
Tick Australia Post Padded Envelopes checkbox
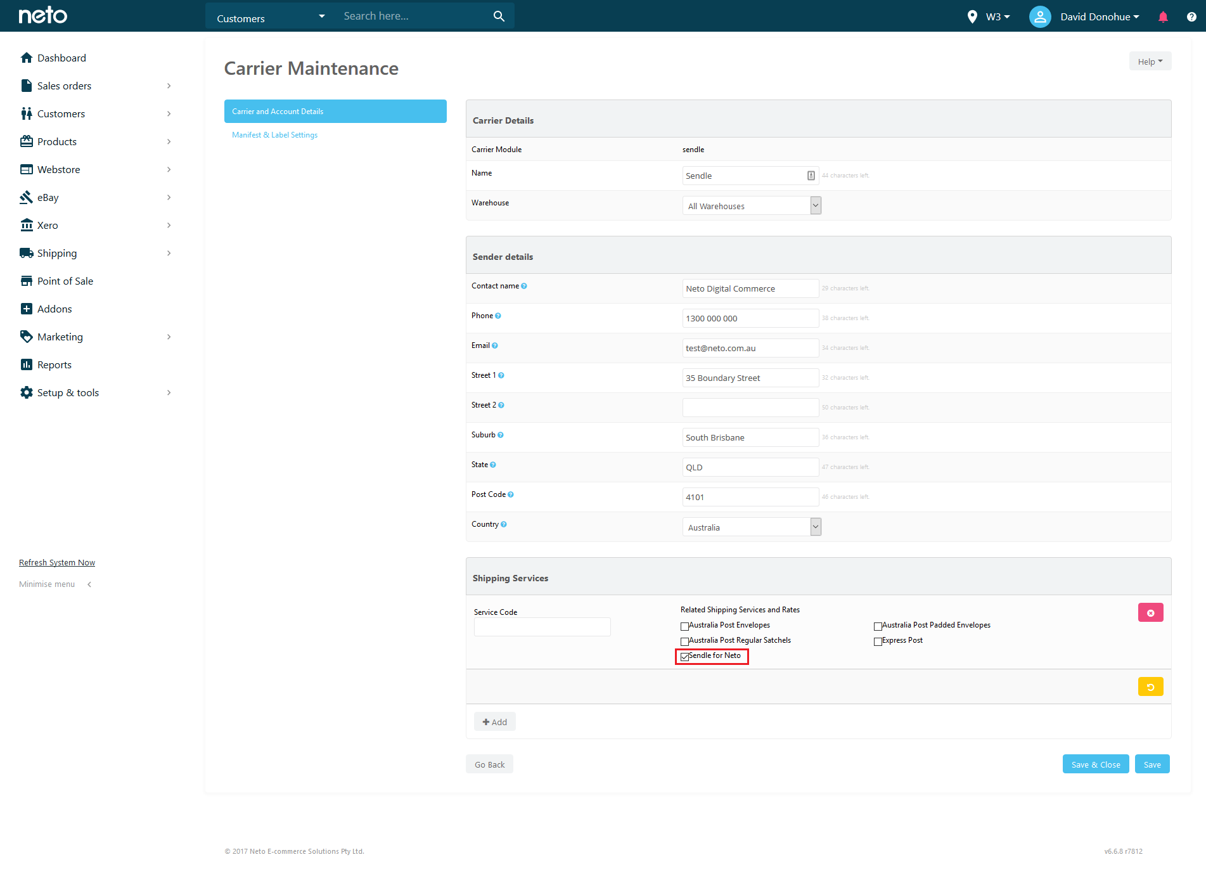tap(878, 626)
